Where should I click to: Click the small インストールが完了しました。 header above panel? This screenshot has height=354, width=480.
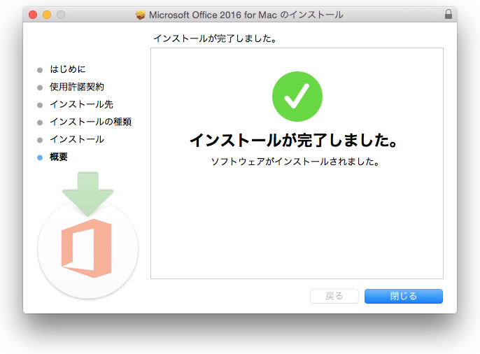215,38
